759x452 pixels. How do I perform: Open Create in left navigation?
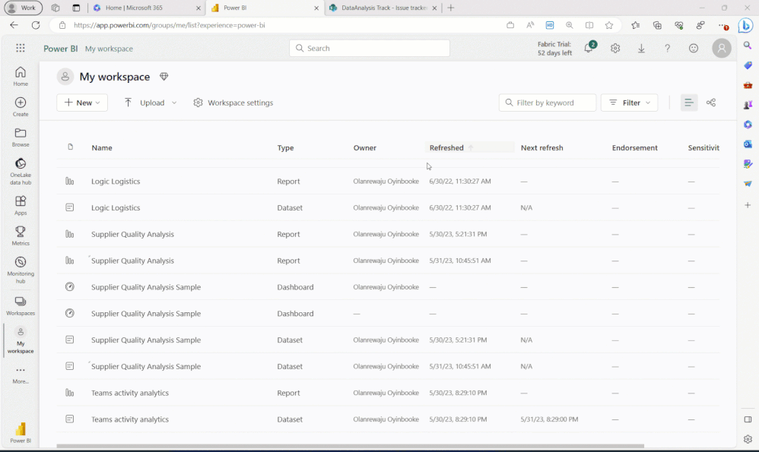(x=21, y=106)
